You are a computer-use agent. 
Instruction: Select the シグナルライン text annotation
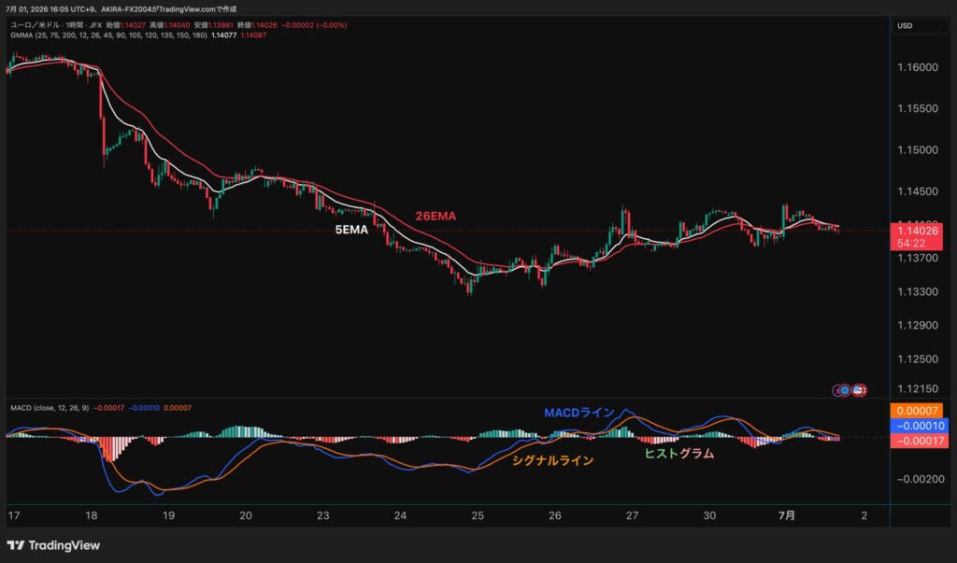(x=552, y=460)
